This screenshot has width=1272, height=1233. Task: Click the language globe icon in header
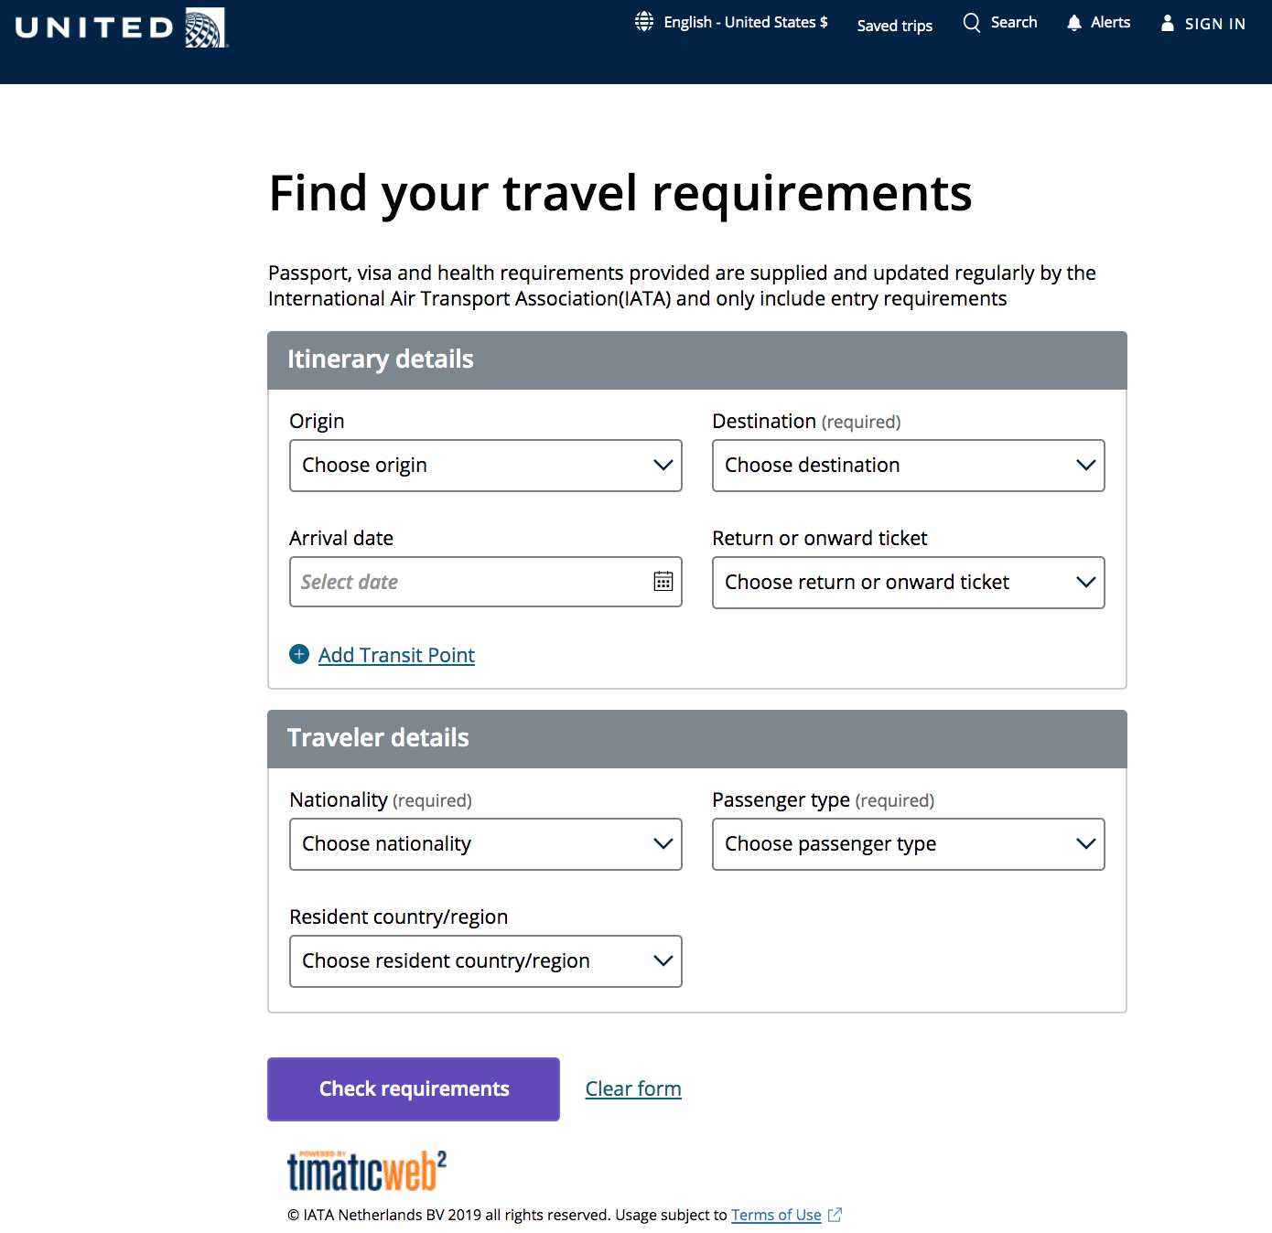(x=643, y=21)
